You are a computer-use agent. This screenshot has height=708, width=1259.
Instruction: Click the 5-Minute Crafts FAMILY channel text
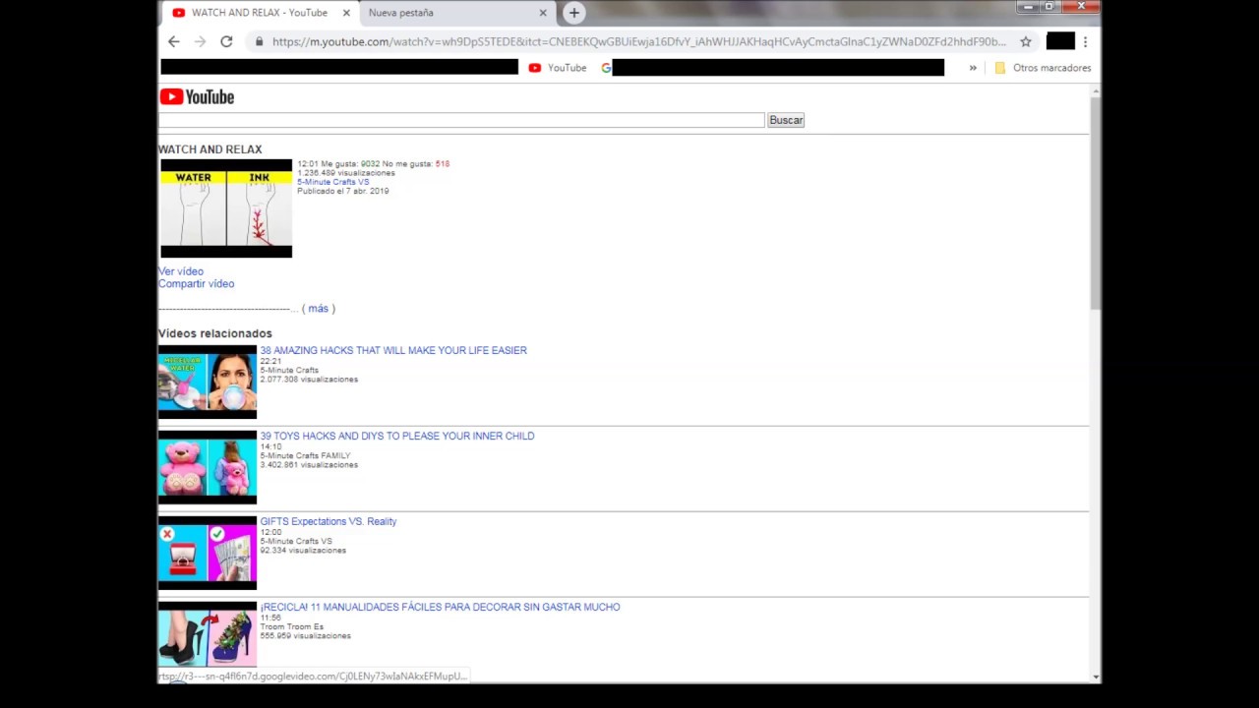pos(305,455)
